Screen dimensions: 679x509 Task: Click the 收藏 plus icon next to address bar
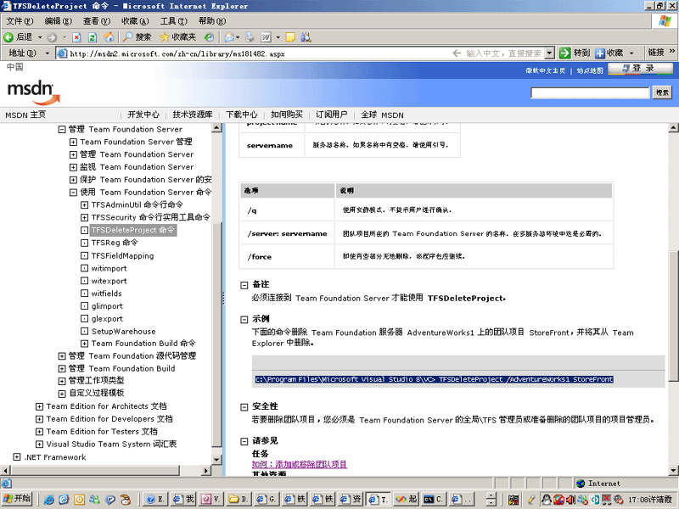[x=600, y=53]
